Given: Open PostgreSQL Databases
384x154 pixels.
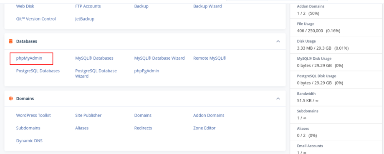Looking at the screenshot, I should click(x=38, y=71).
